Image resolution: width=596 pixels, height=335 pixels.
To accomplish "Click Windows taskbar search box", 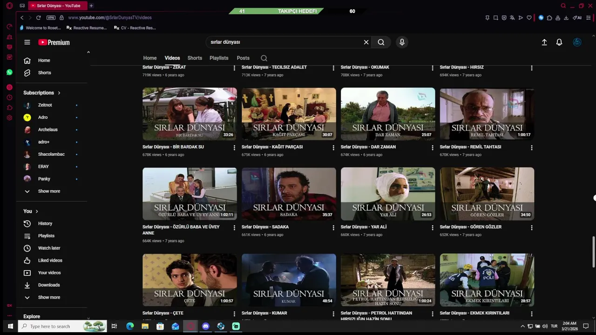I will click(62, 326).
